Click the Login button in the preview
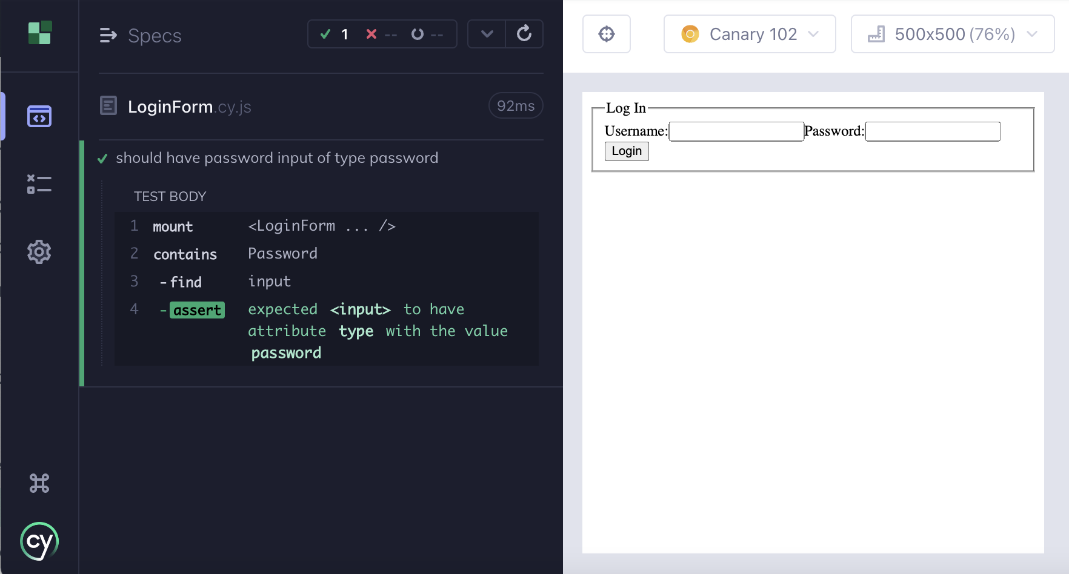Image resolution: width=1069 pixels, height=574 pixels. tap(626, 151)
